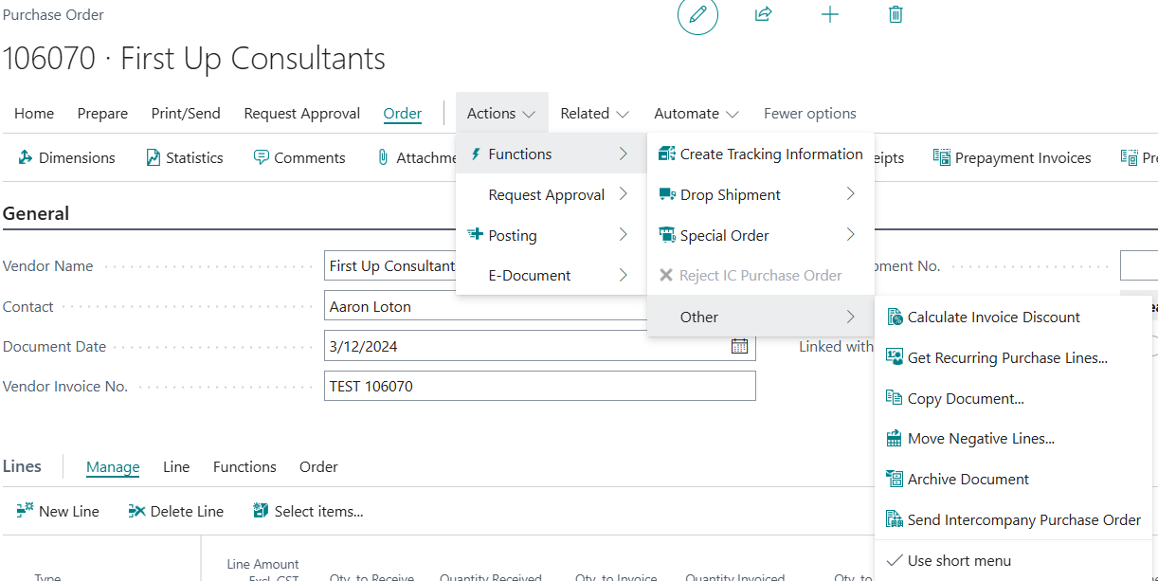This screenshot has width=1158, height=581.
Task: Open calendar picker for Document Date
Action: 739,347
